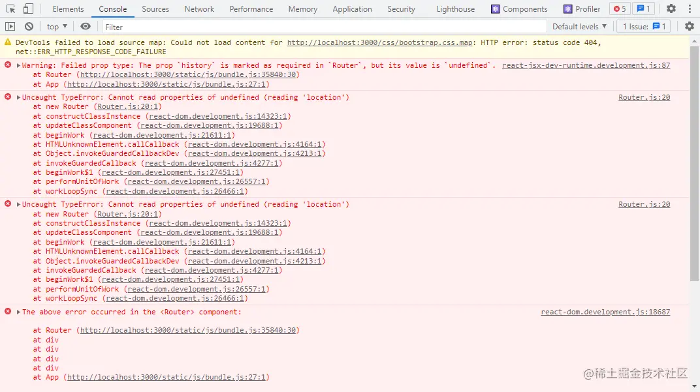Screen dimensions: 700x392
Task: Click scrollbar down arrow
Action: (x=694, y=387)
